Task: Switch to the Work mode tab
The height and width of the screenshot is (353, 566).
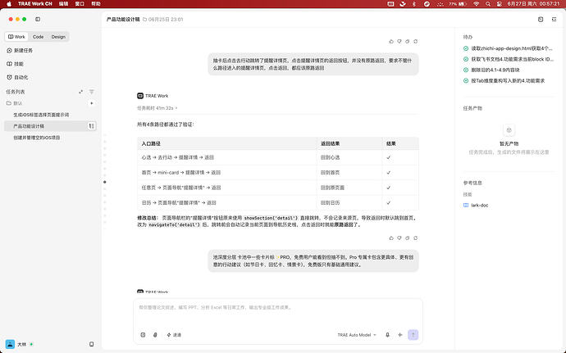Action: pos(16,37)
